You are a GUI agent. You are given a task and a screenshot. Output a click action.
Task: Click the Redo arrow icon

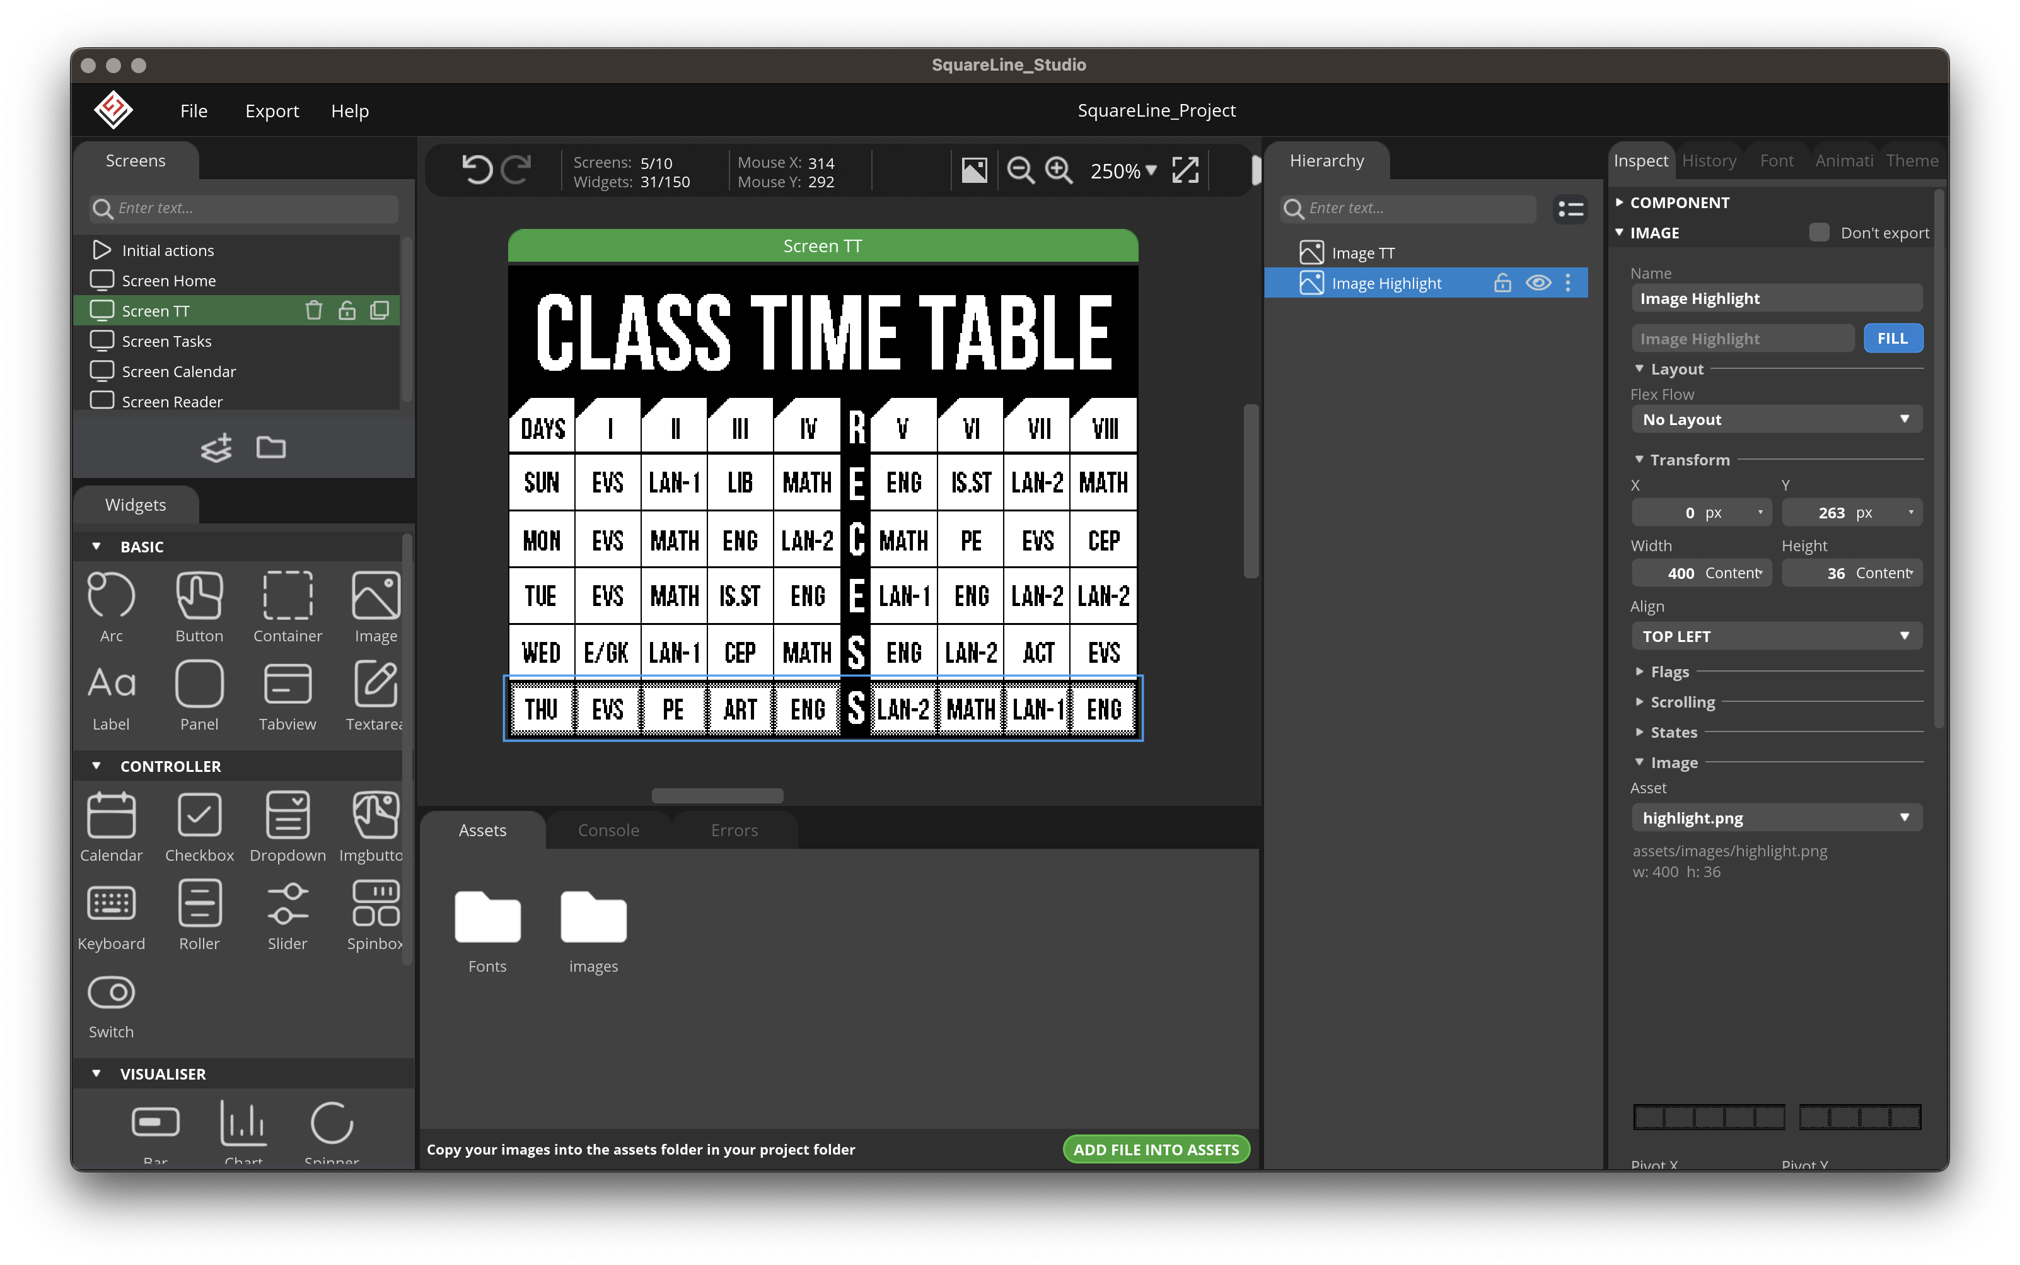[516, 170]
